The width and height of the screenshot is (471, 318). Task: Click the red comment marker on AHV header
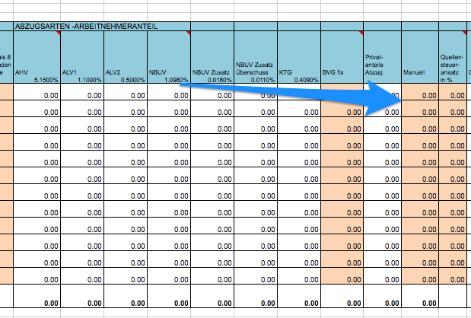57,34
